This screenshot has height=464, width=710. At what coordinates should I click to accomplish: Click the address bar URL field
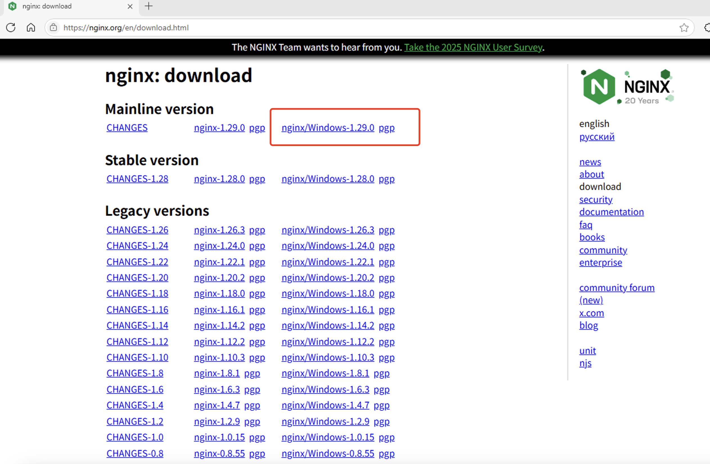click(x=358, y=28)
